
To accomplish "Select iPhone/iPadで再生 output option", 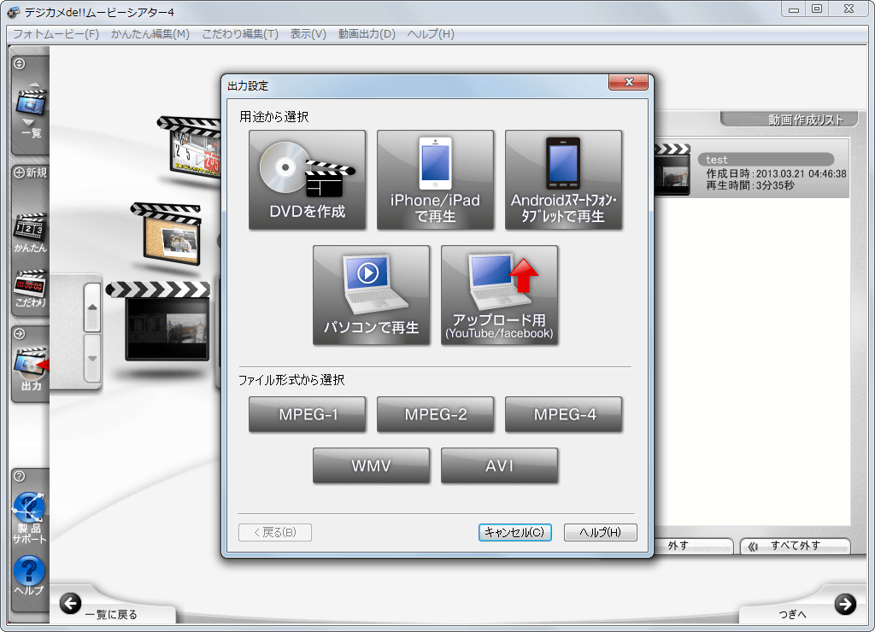I will pos(435,179).
